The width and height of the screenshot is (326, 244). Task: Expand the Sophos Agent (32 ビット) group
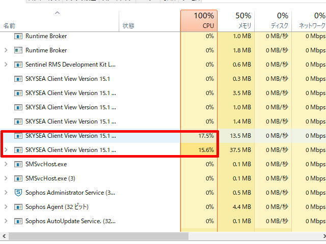point(6,207)
